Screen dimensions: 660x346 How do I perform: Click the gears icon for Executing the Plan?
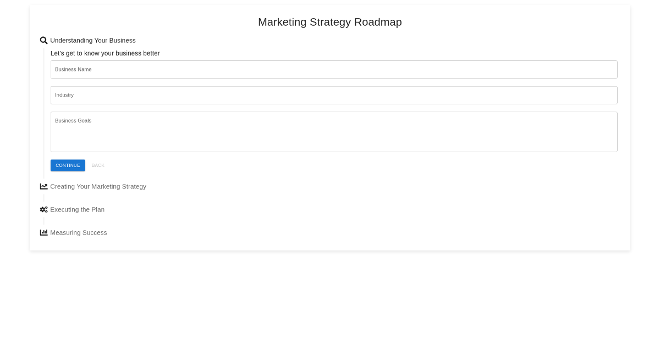click(44, 210)
